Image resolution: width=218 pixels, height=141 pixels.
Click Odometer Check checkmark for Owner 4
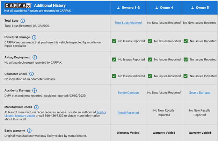[x=150, y=76]
